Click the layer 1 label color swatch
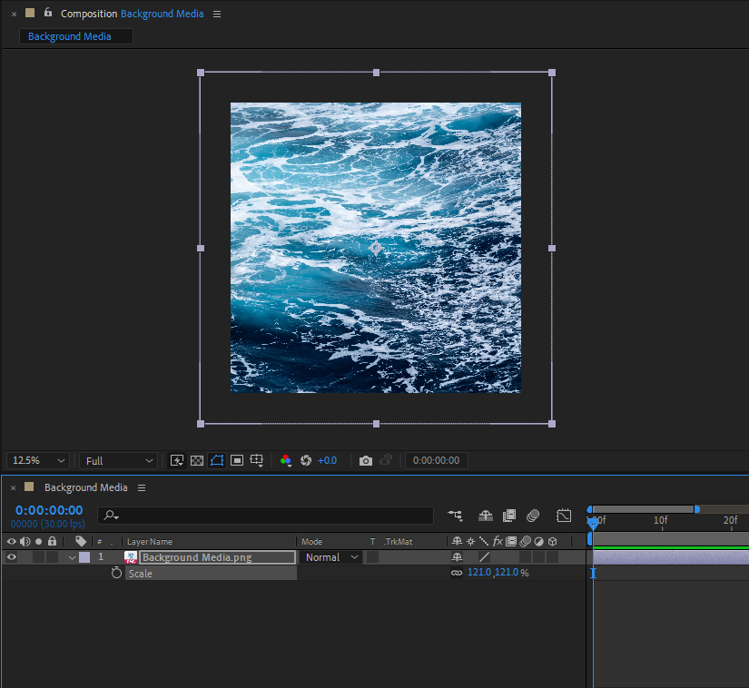 (84, 557)
